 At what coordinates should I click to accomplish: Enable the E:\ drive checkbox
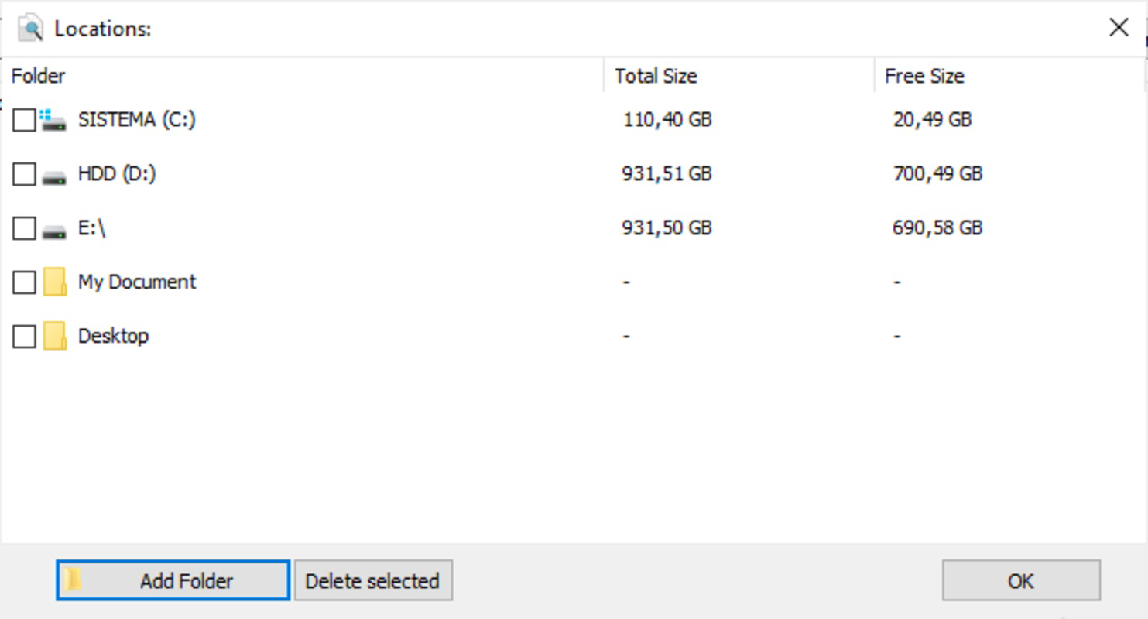(x=24, y=228)
